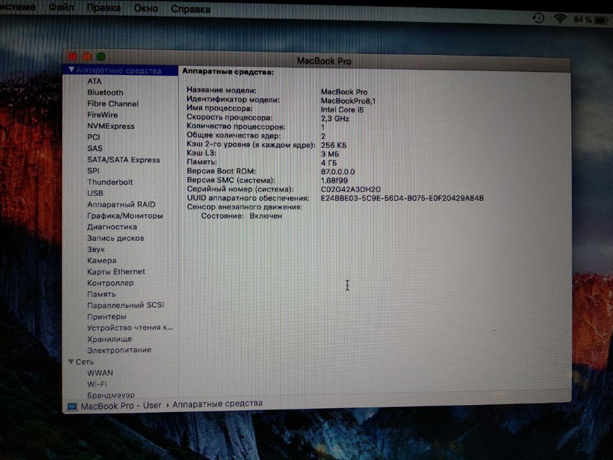Click the hardware UUID value
The image size is (613, 460).
click(x=403, y=198)
